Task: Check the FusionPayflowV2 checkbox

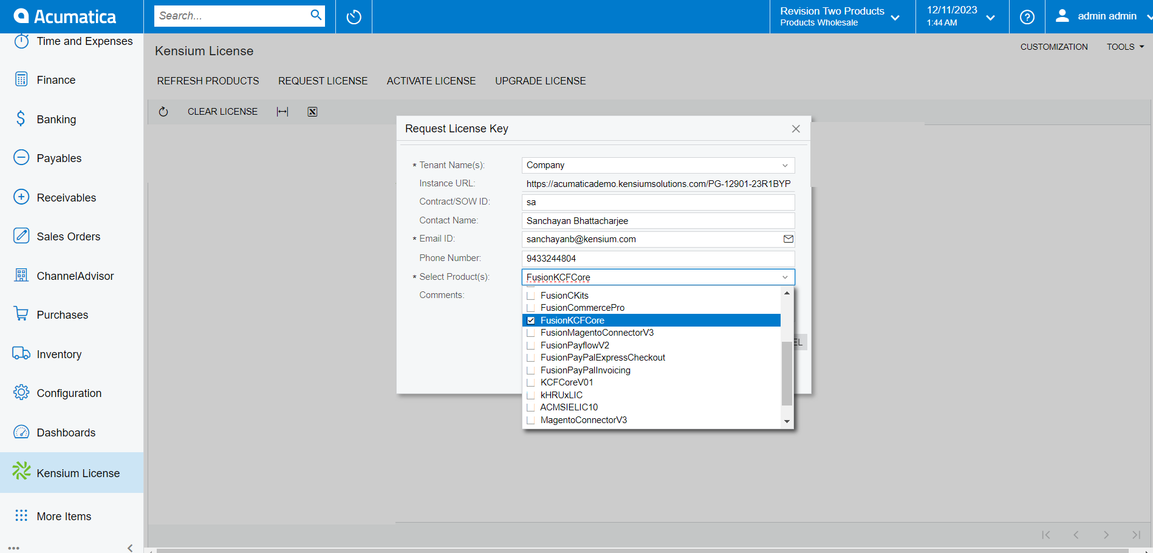Action: tap(531, 345)
